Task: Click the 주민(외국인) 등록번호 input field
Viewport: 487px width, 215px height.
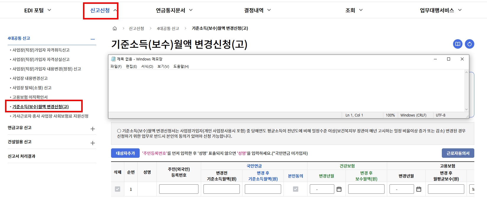Action: (179, 189)
